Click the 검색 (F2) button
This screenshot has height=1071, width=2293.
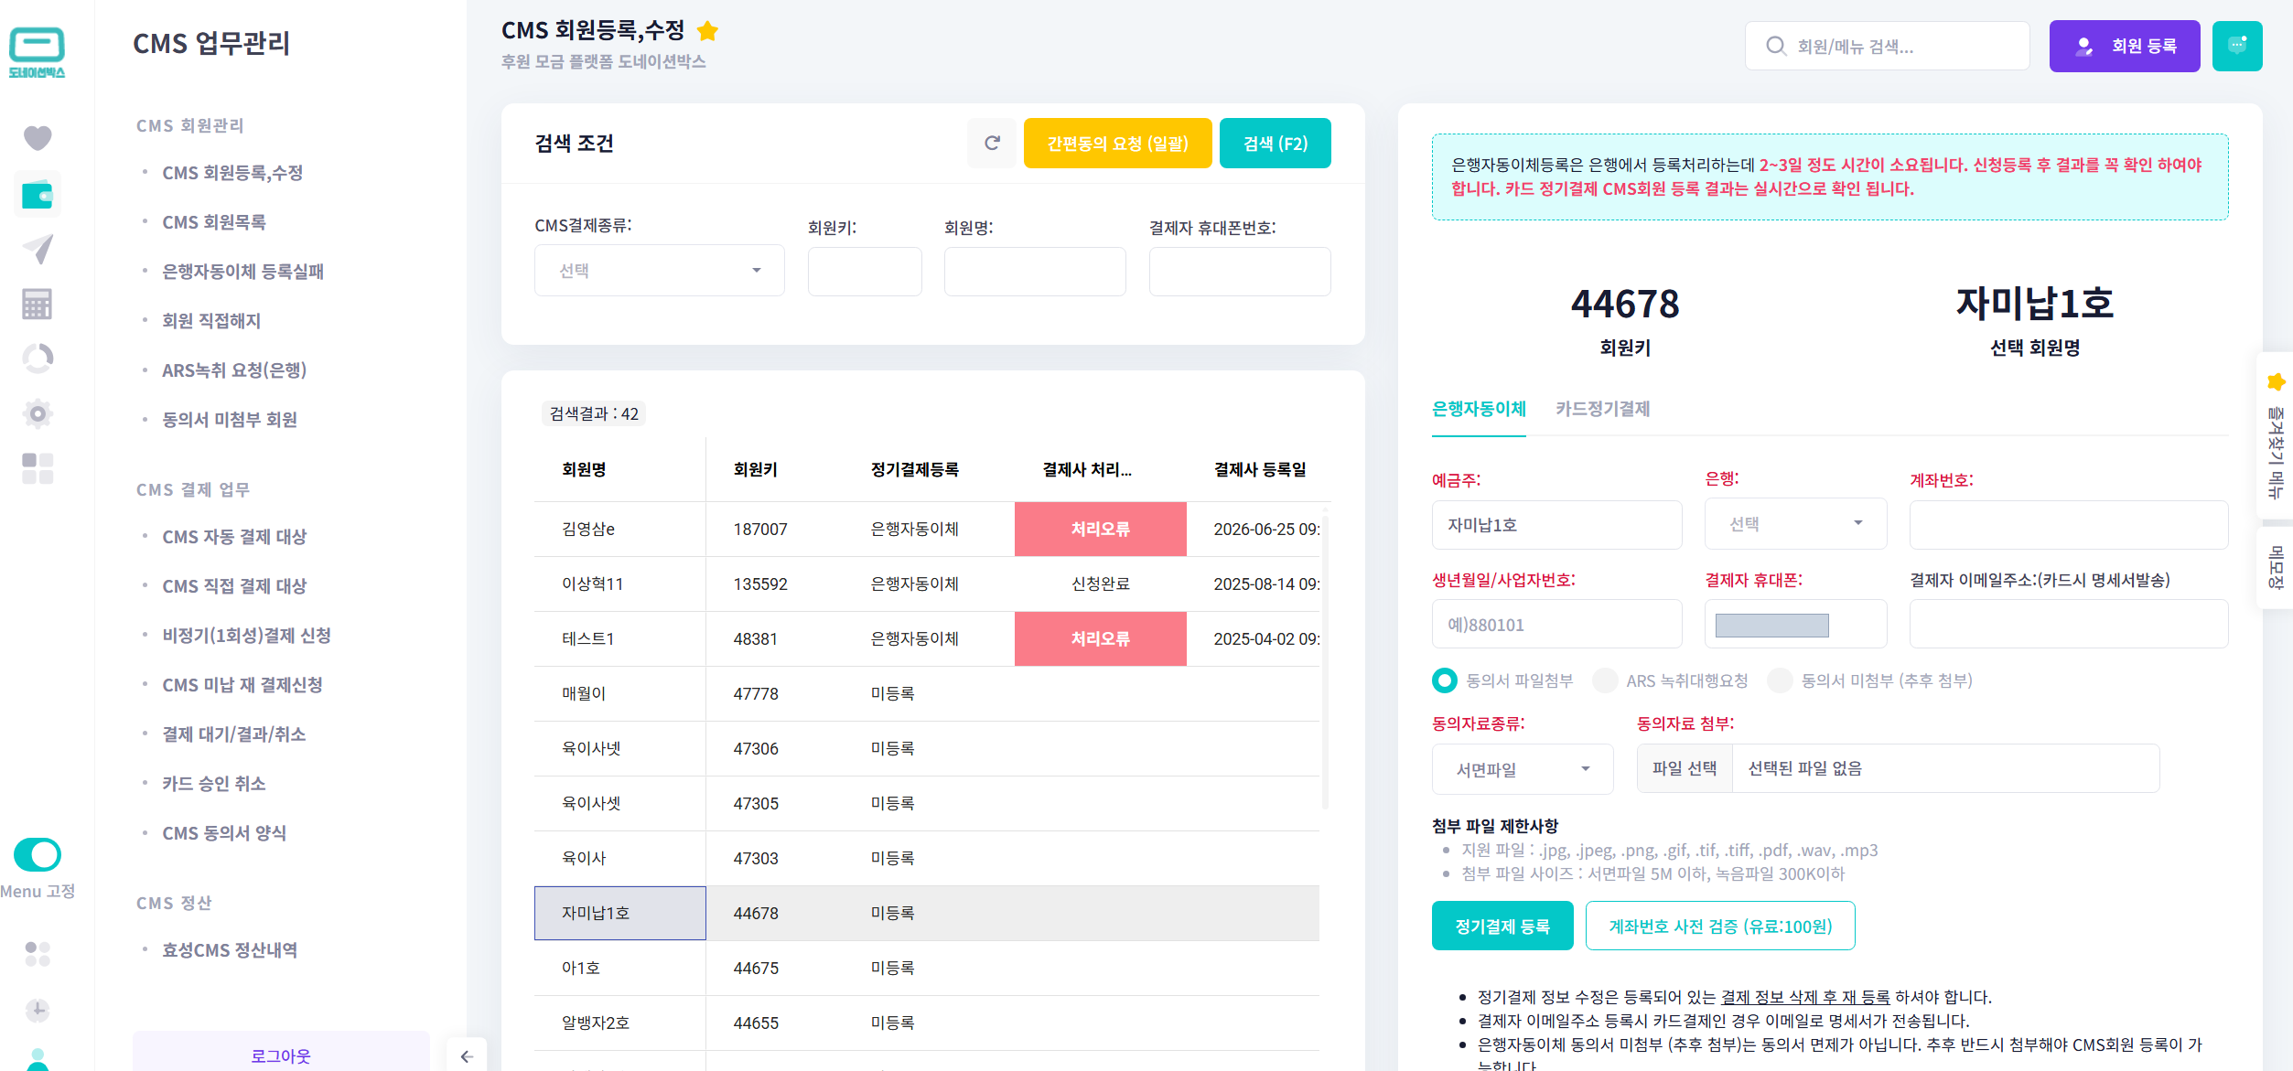point(1276,143)
